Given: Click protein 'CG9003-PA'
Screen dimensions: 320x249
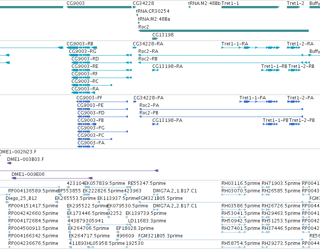Looking at the screenshot, I should click(x=91, y=143).
